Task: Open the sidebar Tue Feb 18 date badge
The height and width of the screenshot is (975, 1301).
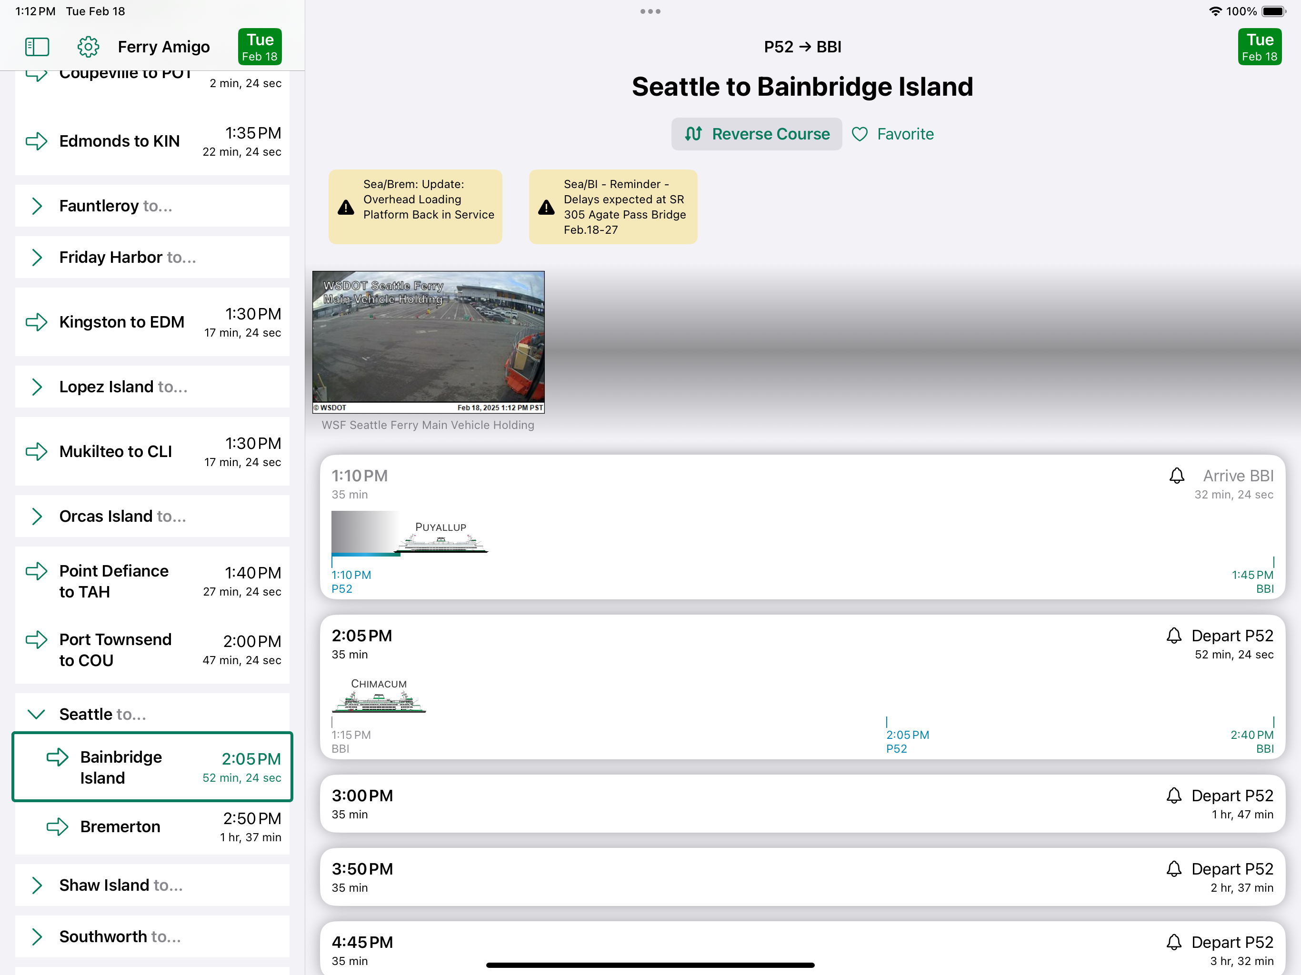Action: [260, 47]
